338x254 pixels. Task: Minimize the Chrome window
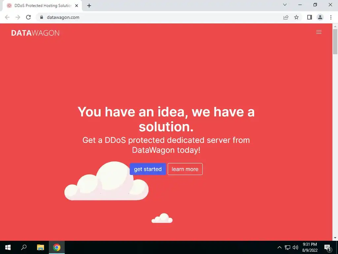(300, 5)
